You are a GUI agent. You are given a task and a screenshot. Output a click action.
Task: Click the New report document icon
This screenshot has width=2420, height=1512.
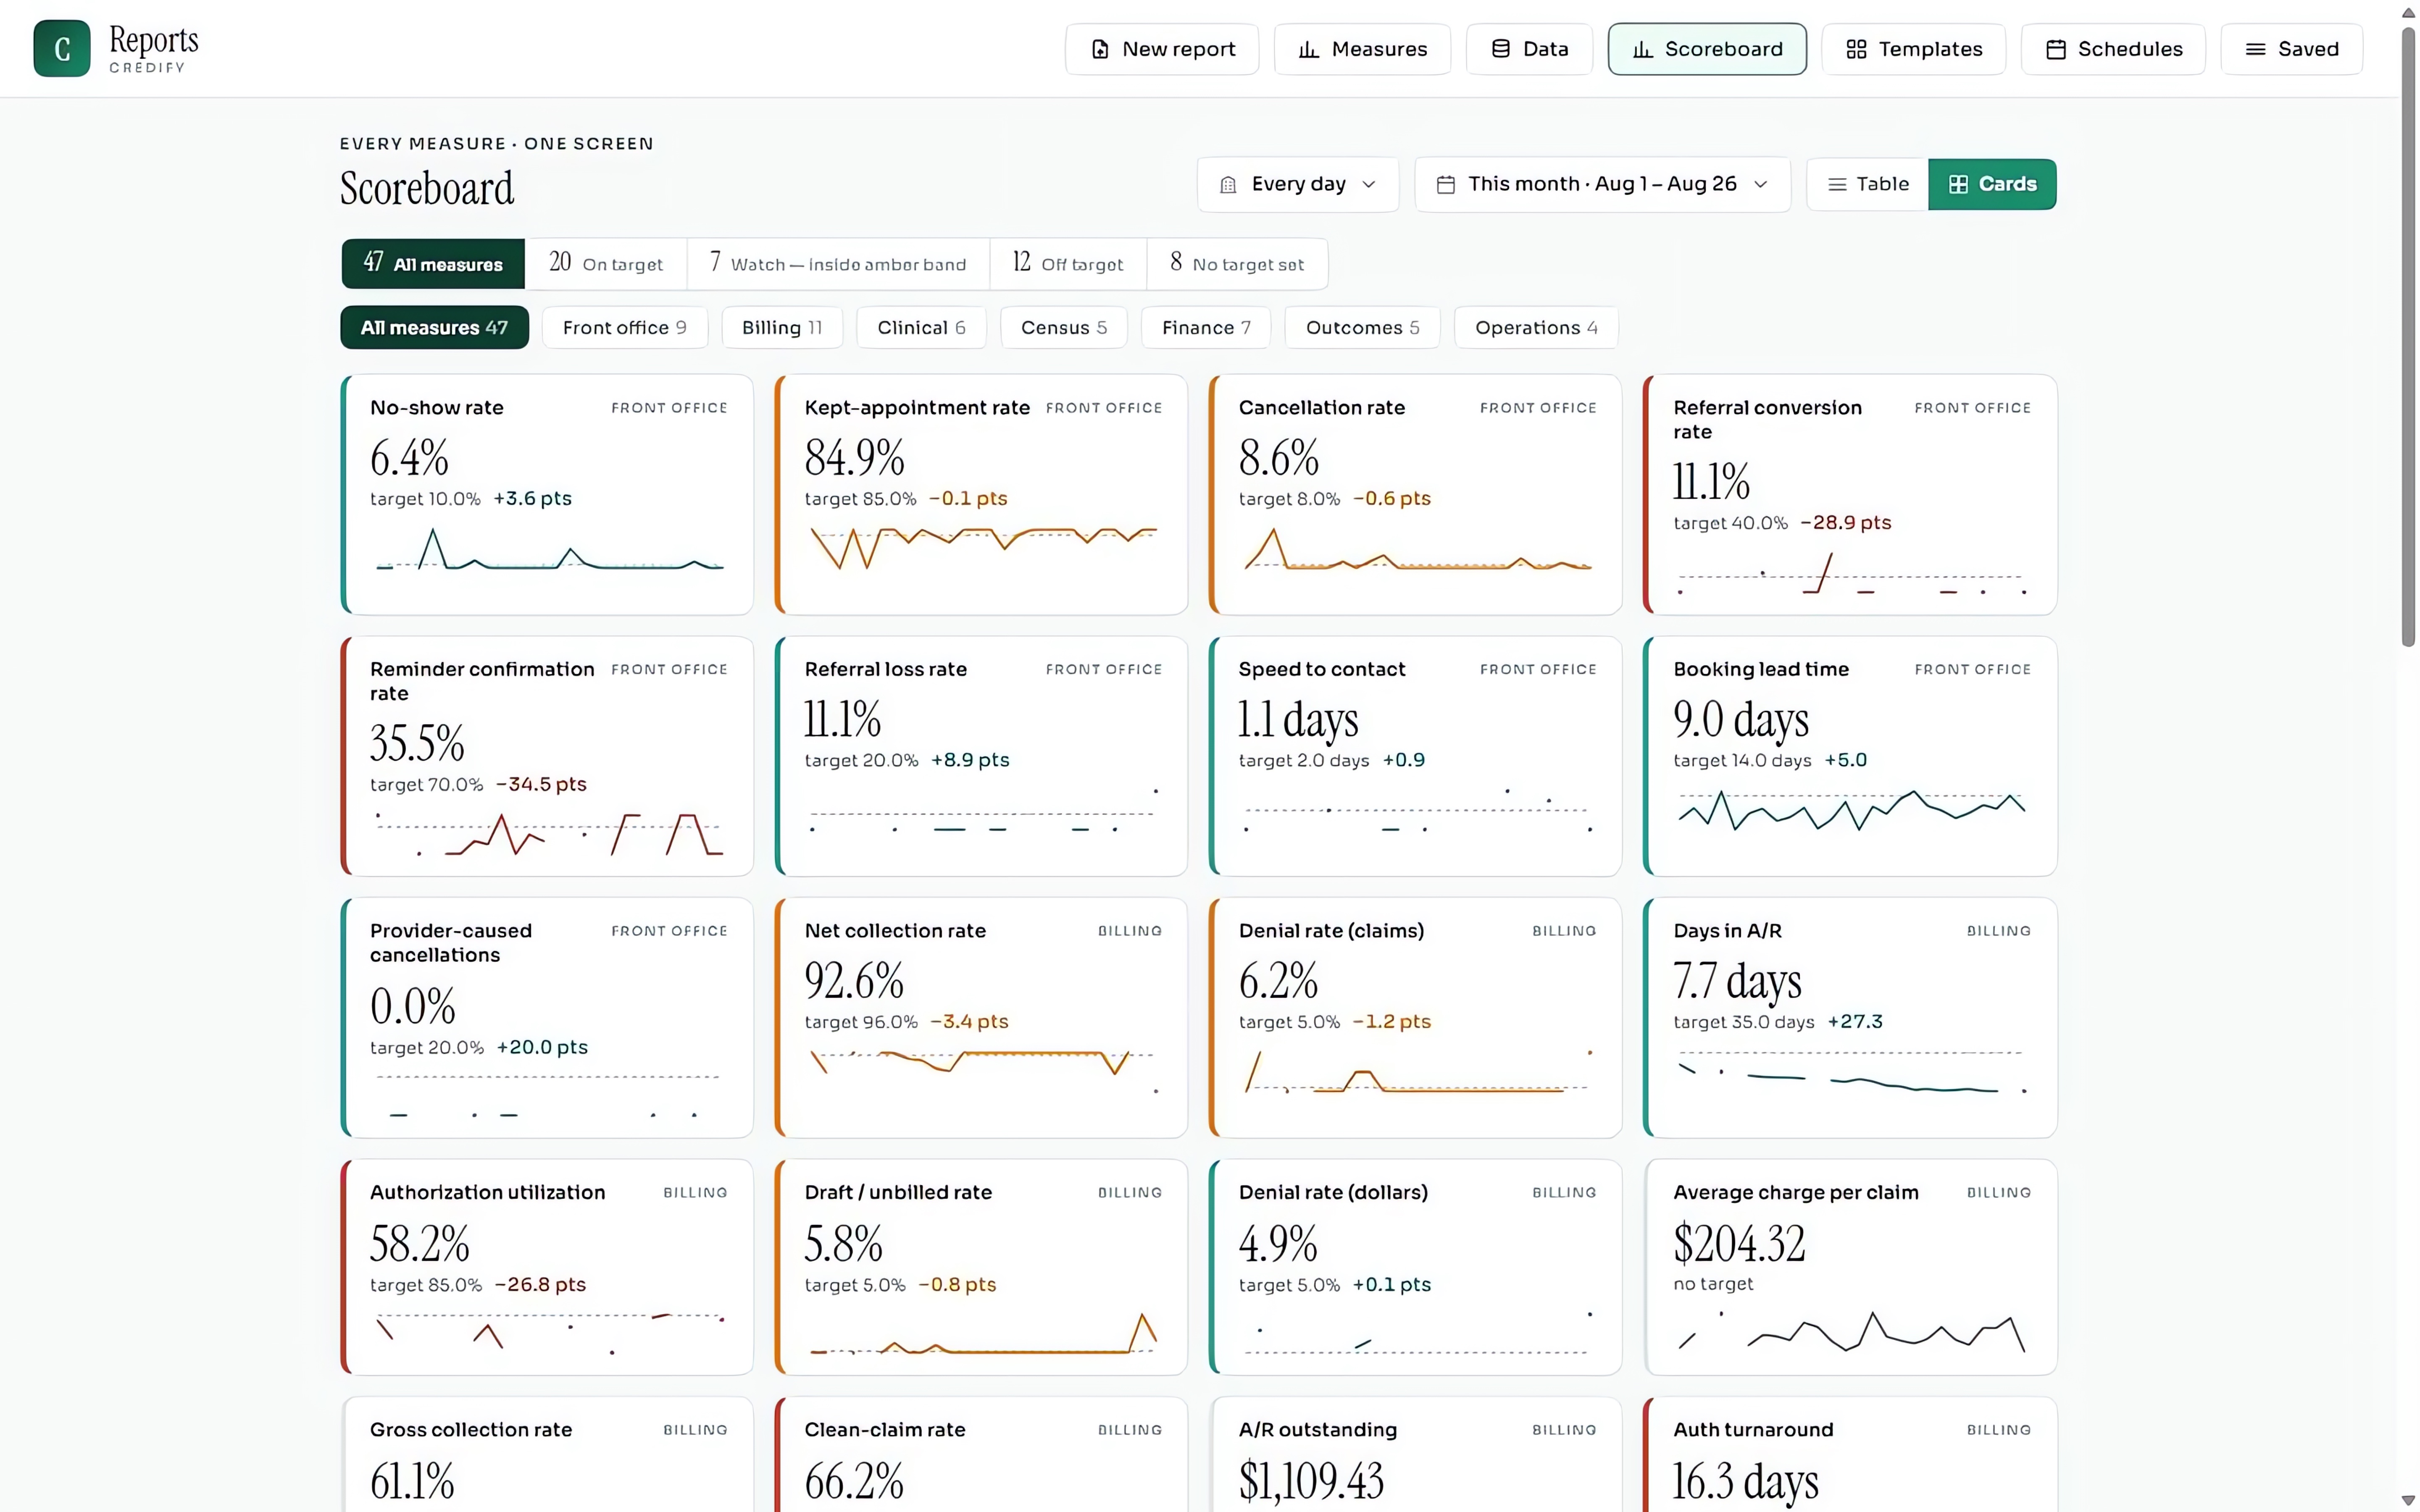[1099, 49]
